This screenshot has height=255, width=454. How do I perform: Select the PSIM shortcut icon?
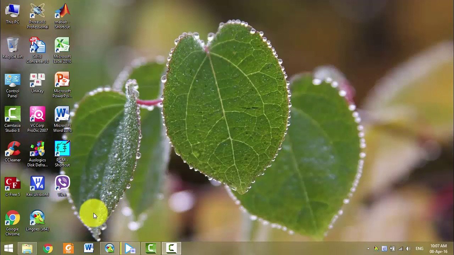[x=62, y=150]
